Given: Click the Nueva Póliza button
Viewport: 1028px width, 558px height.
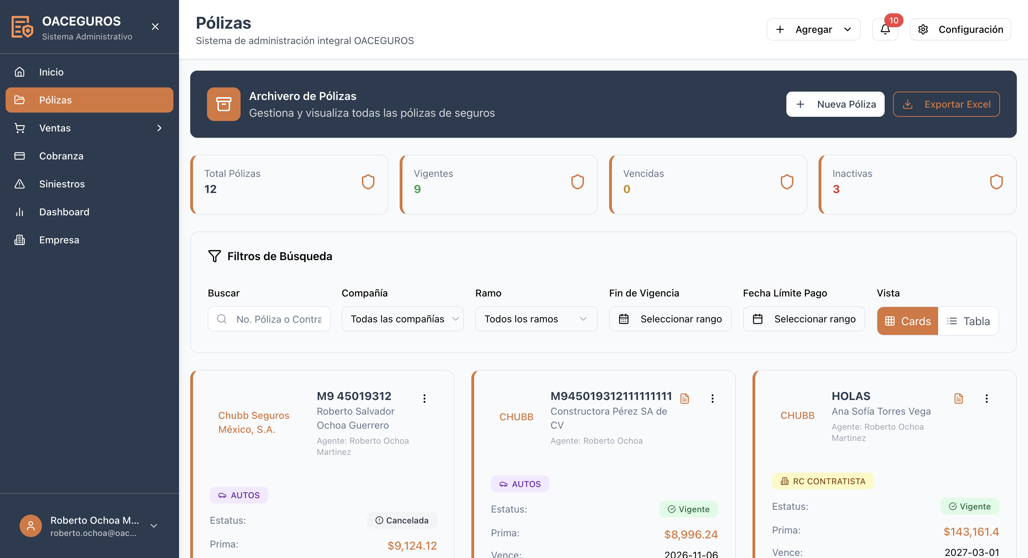Looking at the screenshot, I should click(835, 104).
